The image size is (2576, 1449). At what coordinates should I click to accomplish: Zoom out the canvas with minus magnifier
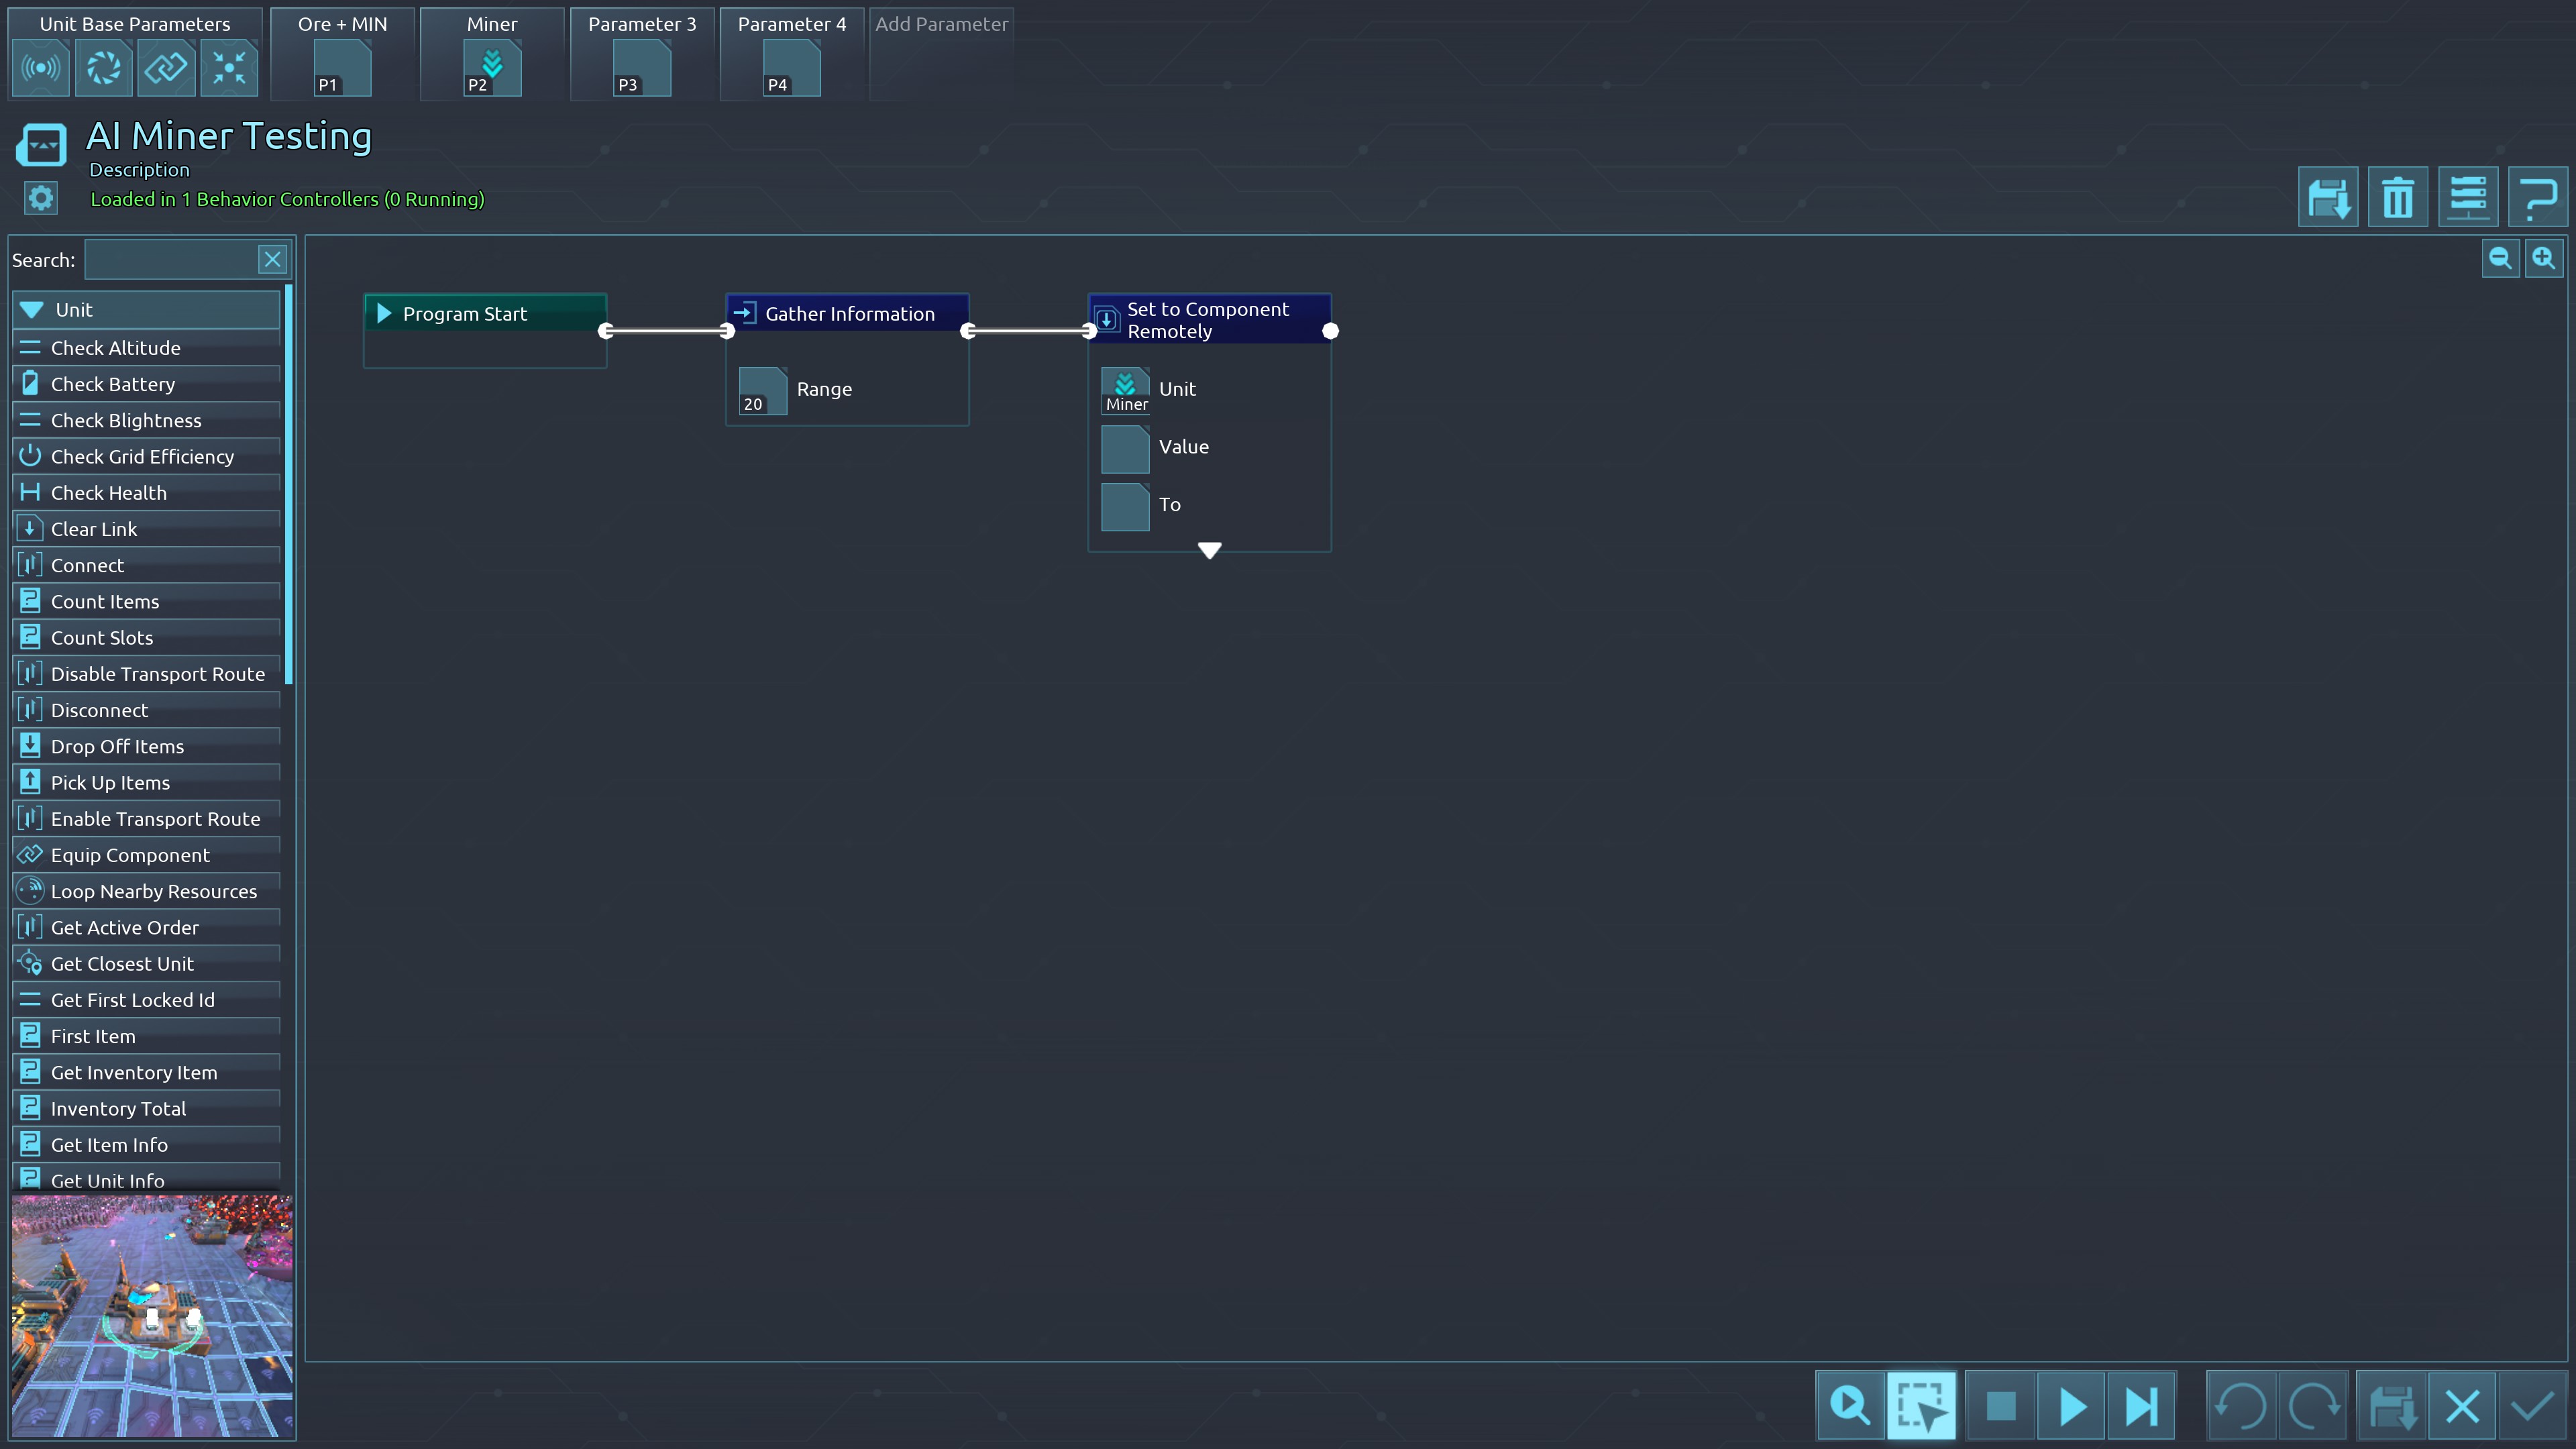tap(2500, 259)
